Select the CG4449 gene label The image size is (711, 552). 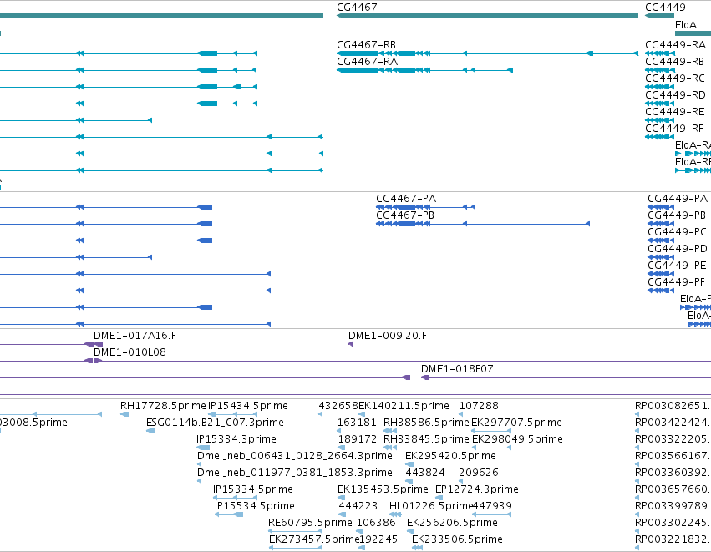[665, 8]
